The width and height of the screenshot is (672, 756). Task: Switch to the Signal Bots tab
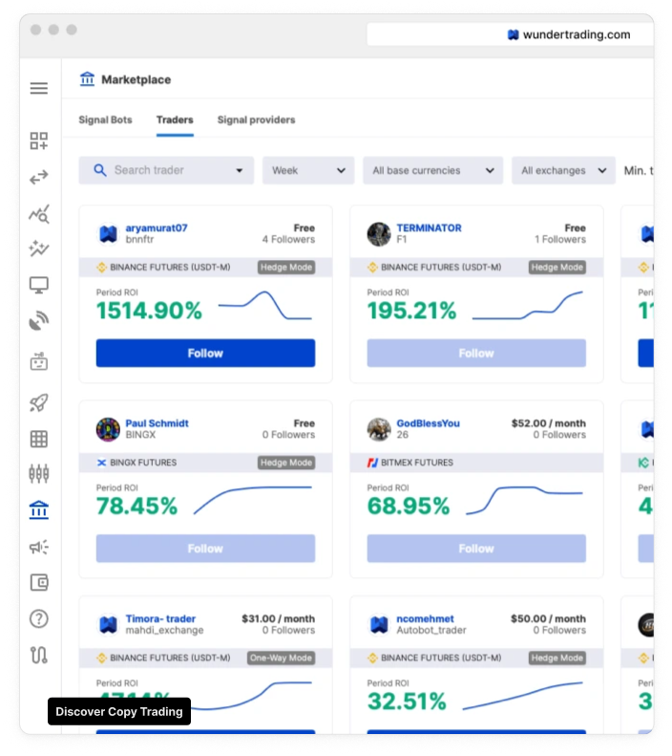coord(105,119)
